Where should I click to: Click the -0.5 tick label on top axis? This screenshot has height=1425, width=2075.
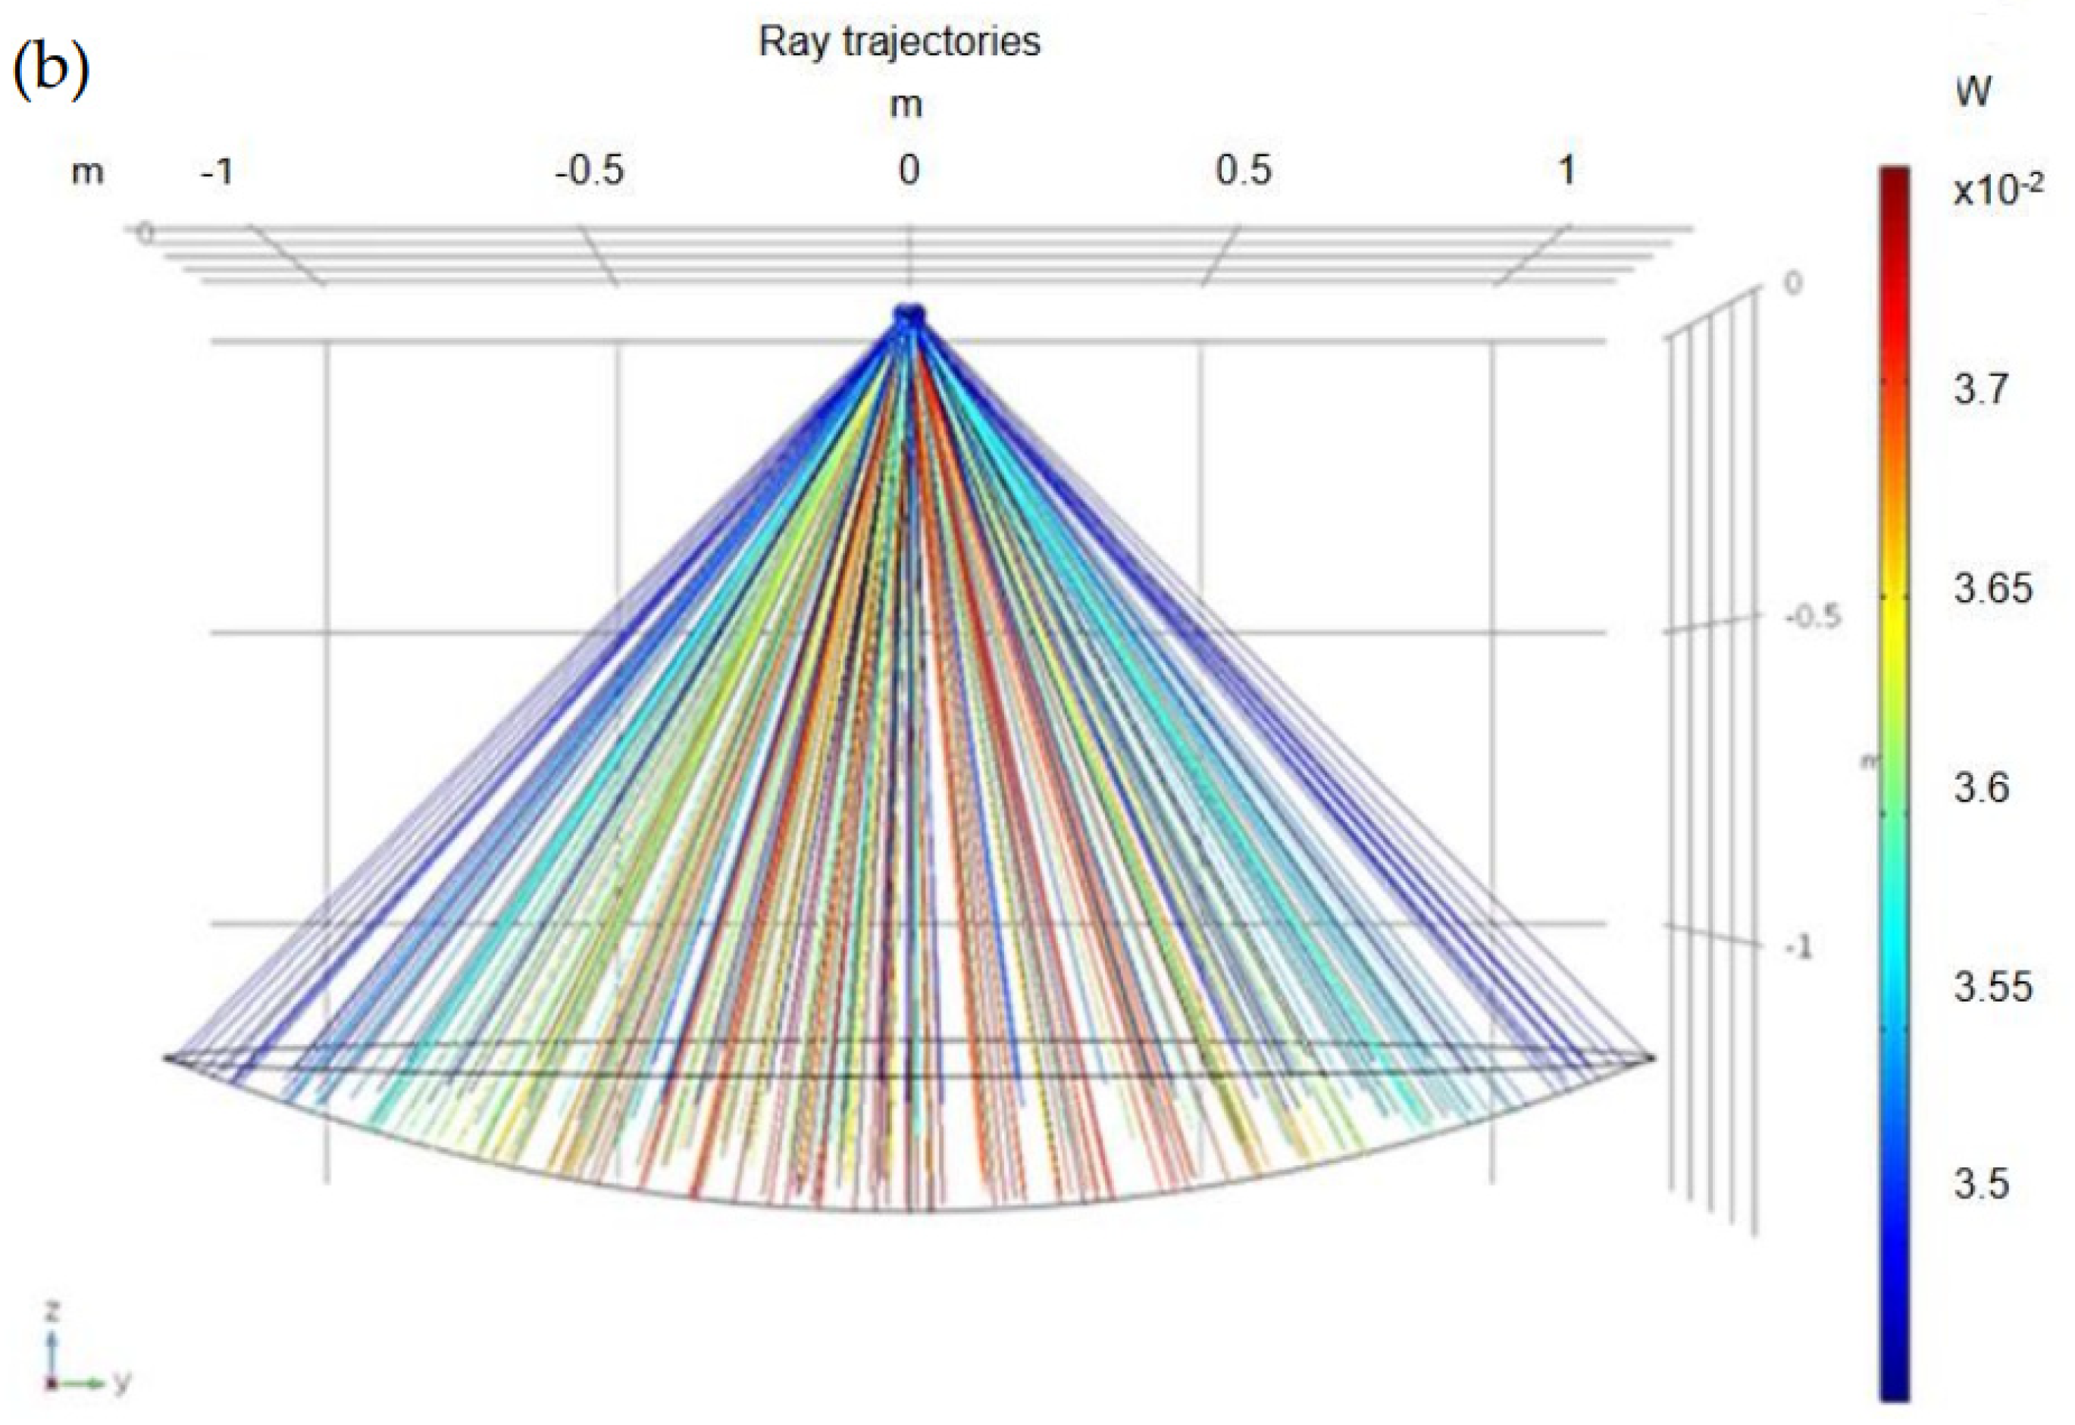[x=589, y=170]
